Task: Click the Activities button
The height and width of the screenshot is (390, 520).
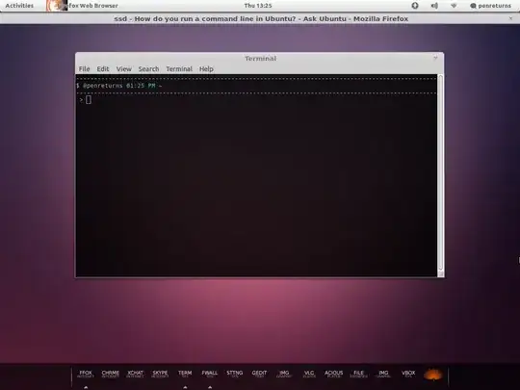Action: tap(19, 6)
